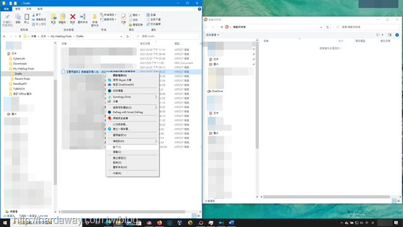Click the horizontal scrollbar in the Drafts file list

point(123,212)
